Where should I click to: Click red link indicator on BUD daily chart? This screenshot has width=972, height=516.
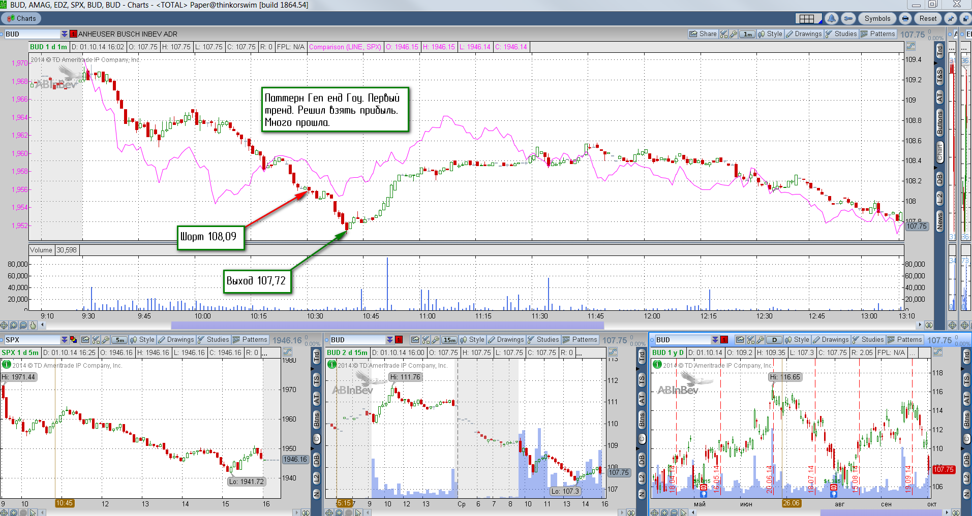click(x=724, y=340)
